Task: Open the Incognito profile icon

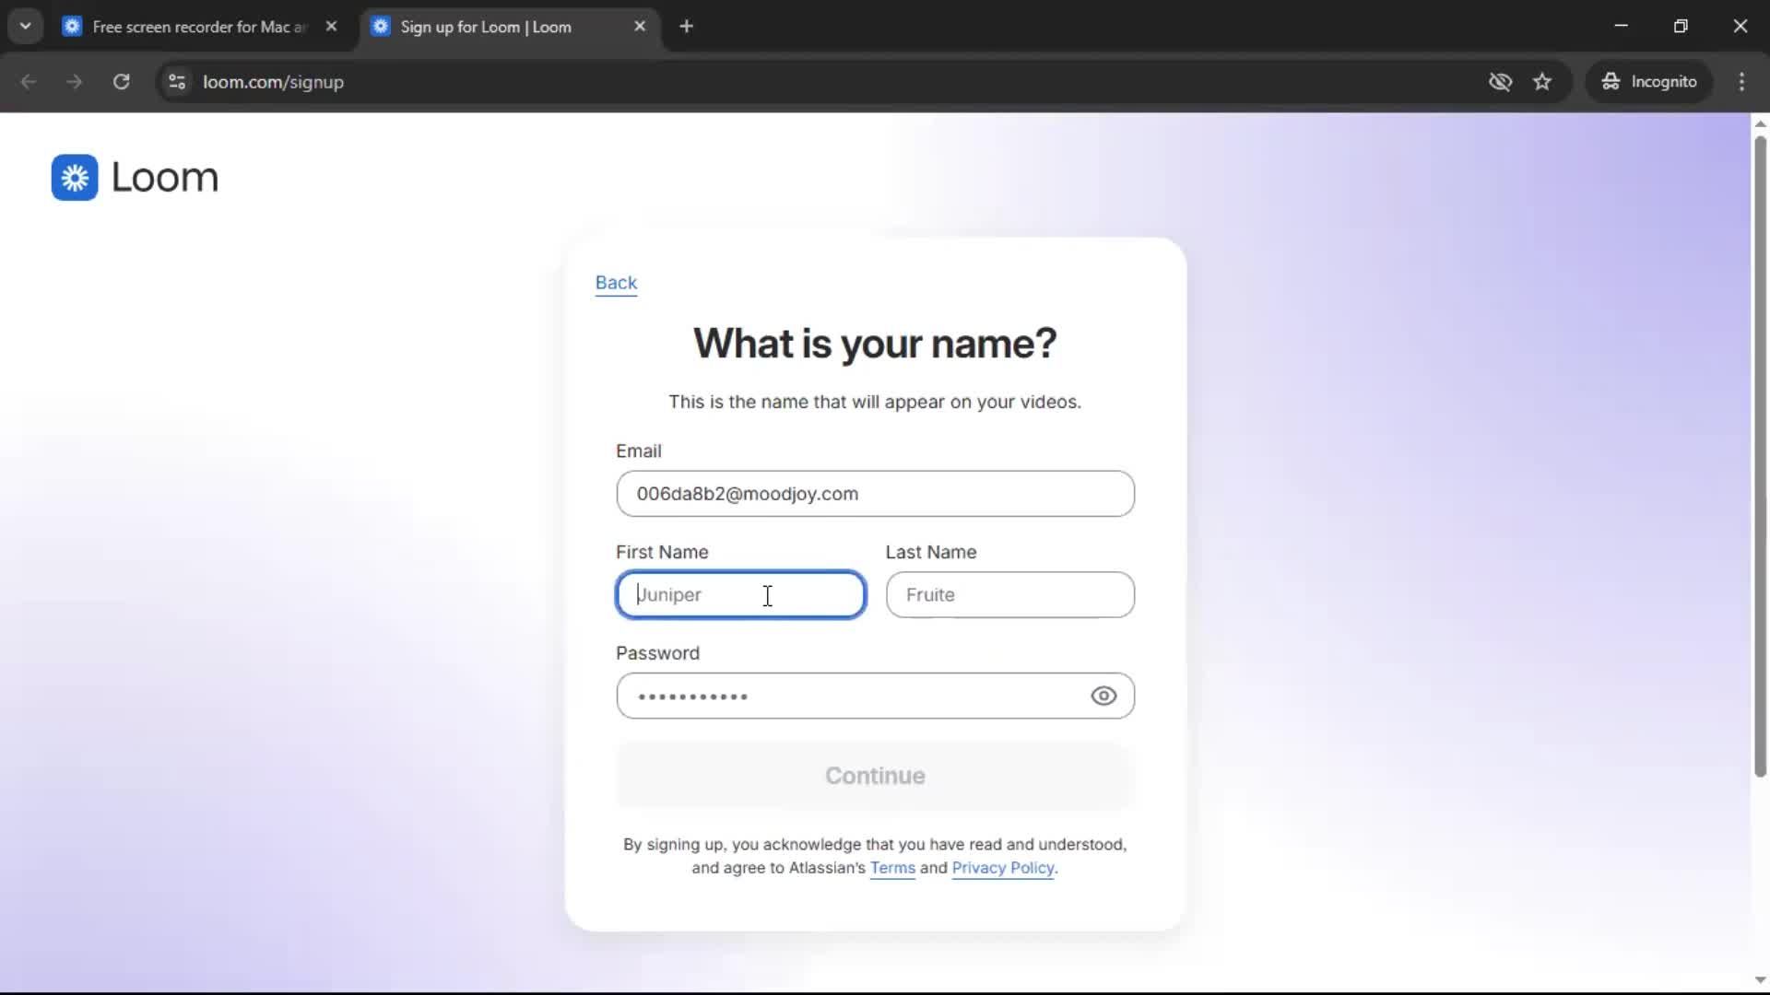Action: click(x=1649, y=81)
